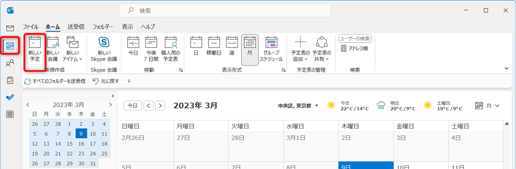
Task: Toggle the Month (月) view button
Action: click(x=250, y=49)
